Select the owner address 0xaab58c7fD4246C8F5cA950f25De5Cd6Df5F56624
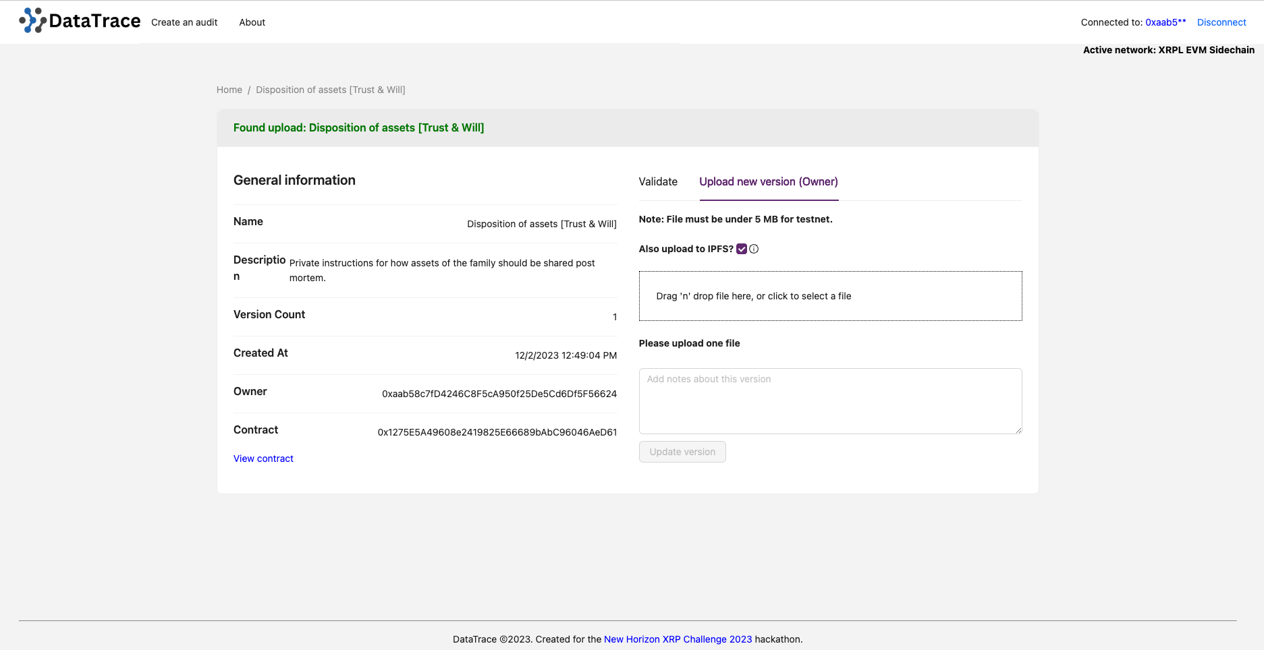 pos(499,394)
